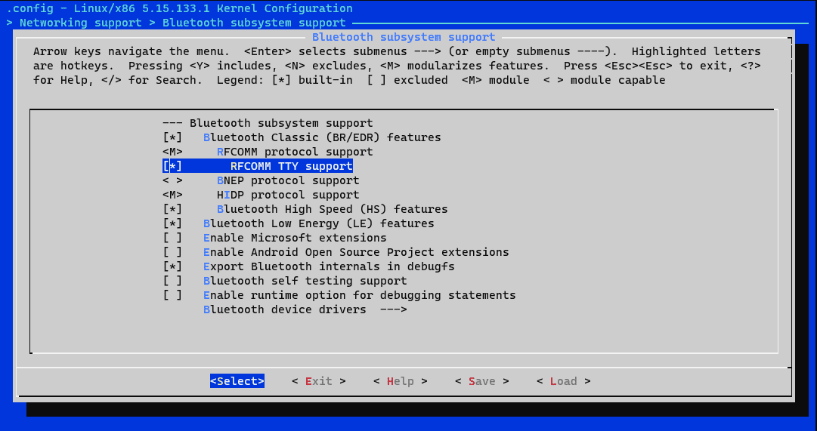Enable runtime option for debugging statements
Screen dimensions: 817x431
tap(172, 295)
